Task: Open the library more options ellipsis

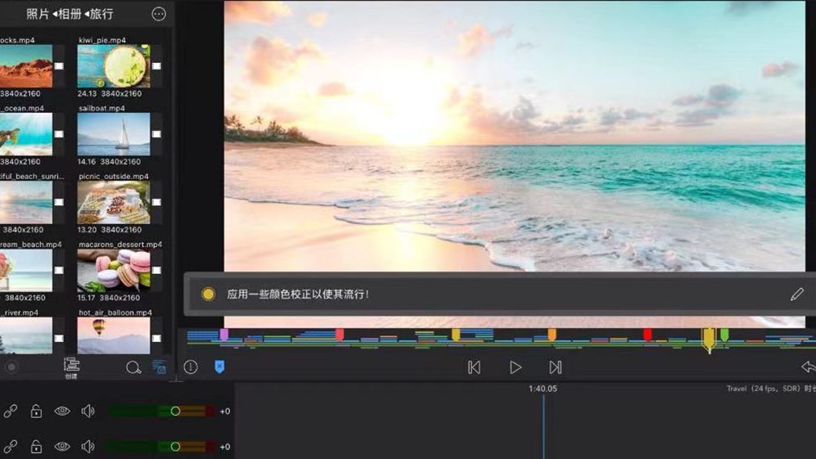Action: click(159, 14)
